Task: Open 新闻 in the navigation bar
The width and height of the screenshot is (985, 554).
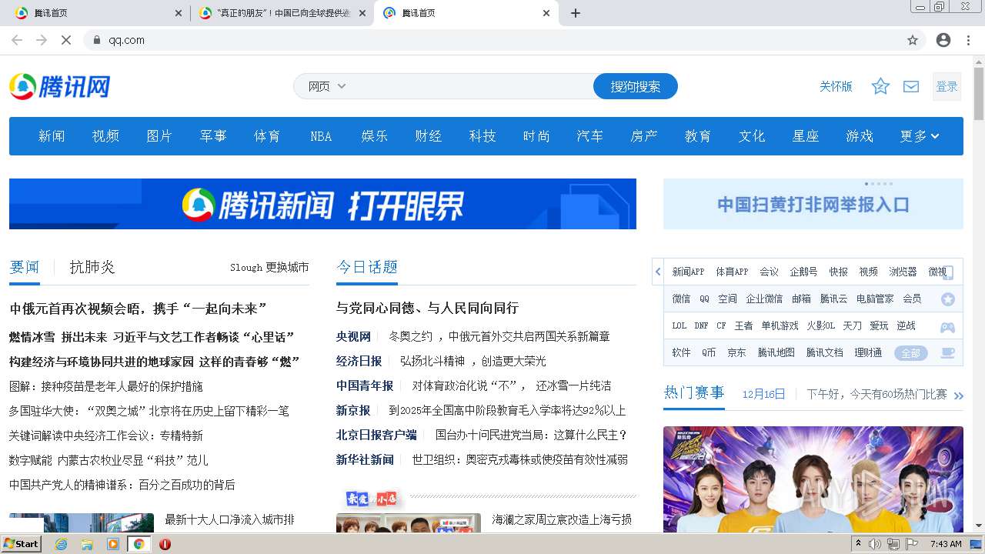Action: [52, 136]
